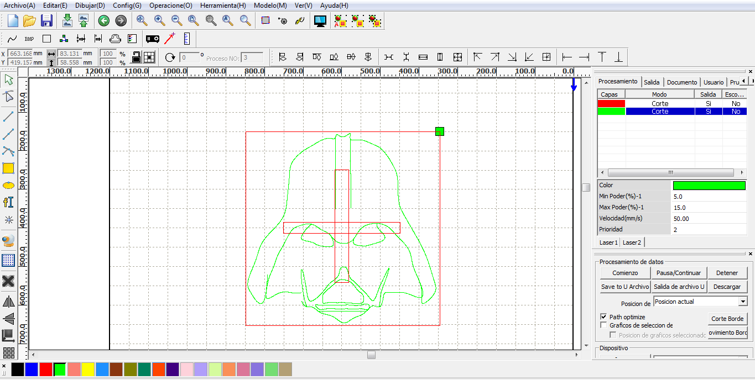Click the zoom-in magnifier with the plus sign
This screenshot has width=755, height=380.
159,21
